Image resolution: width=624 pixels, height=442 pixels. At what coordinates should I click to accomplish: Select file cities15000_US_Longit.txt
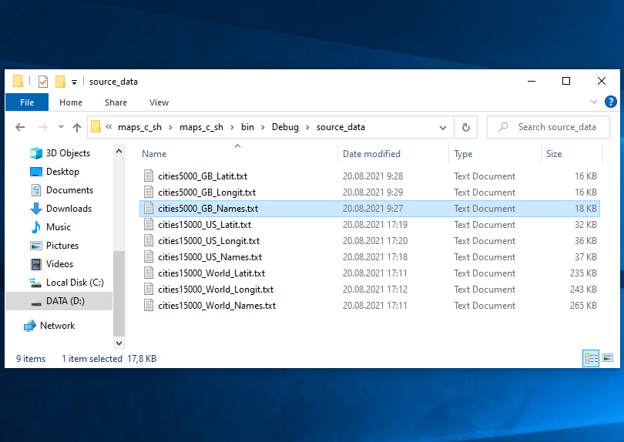370,241
